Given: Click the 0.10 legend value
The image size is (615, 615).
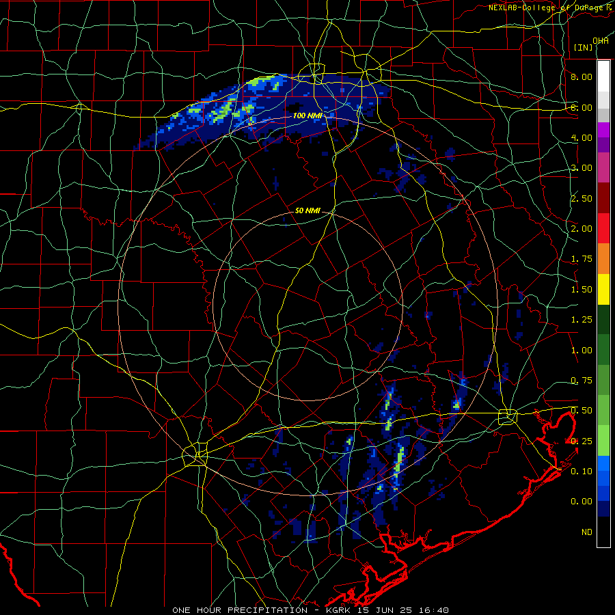Looking at the screenshot, I should click(582, 471).
